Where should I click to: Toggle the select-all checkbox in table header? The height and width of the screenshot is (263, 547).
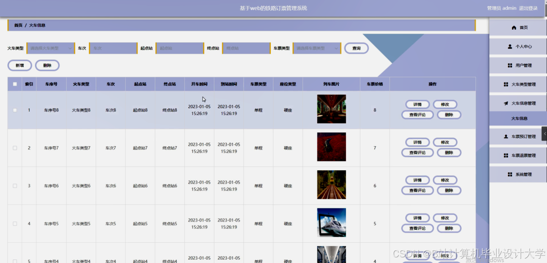(15, 84)
